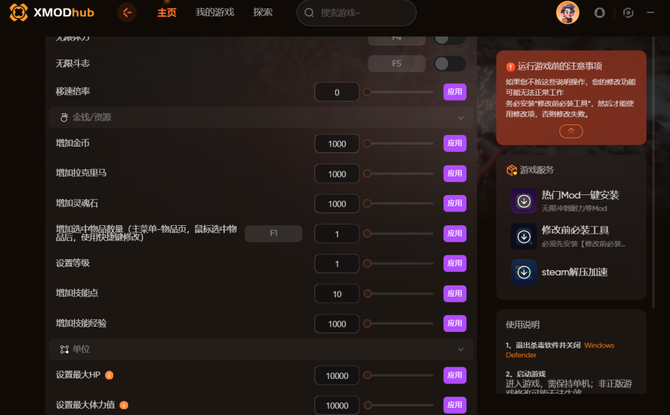Click the 移速倍率 slider handle
This screenshot has height=415, width=670.
(x=367, y=92)
